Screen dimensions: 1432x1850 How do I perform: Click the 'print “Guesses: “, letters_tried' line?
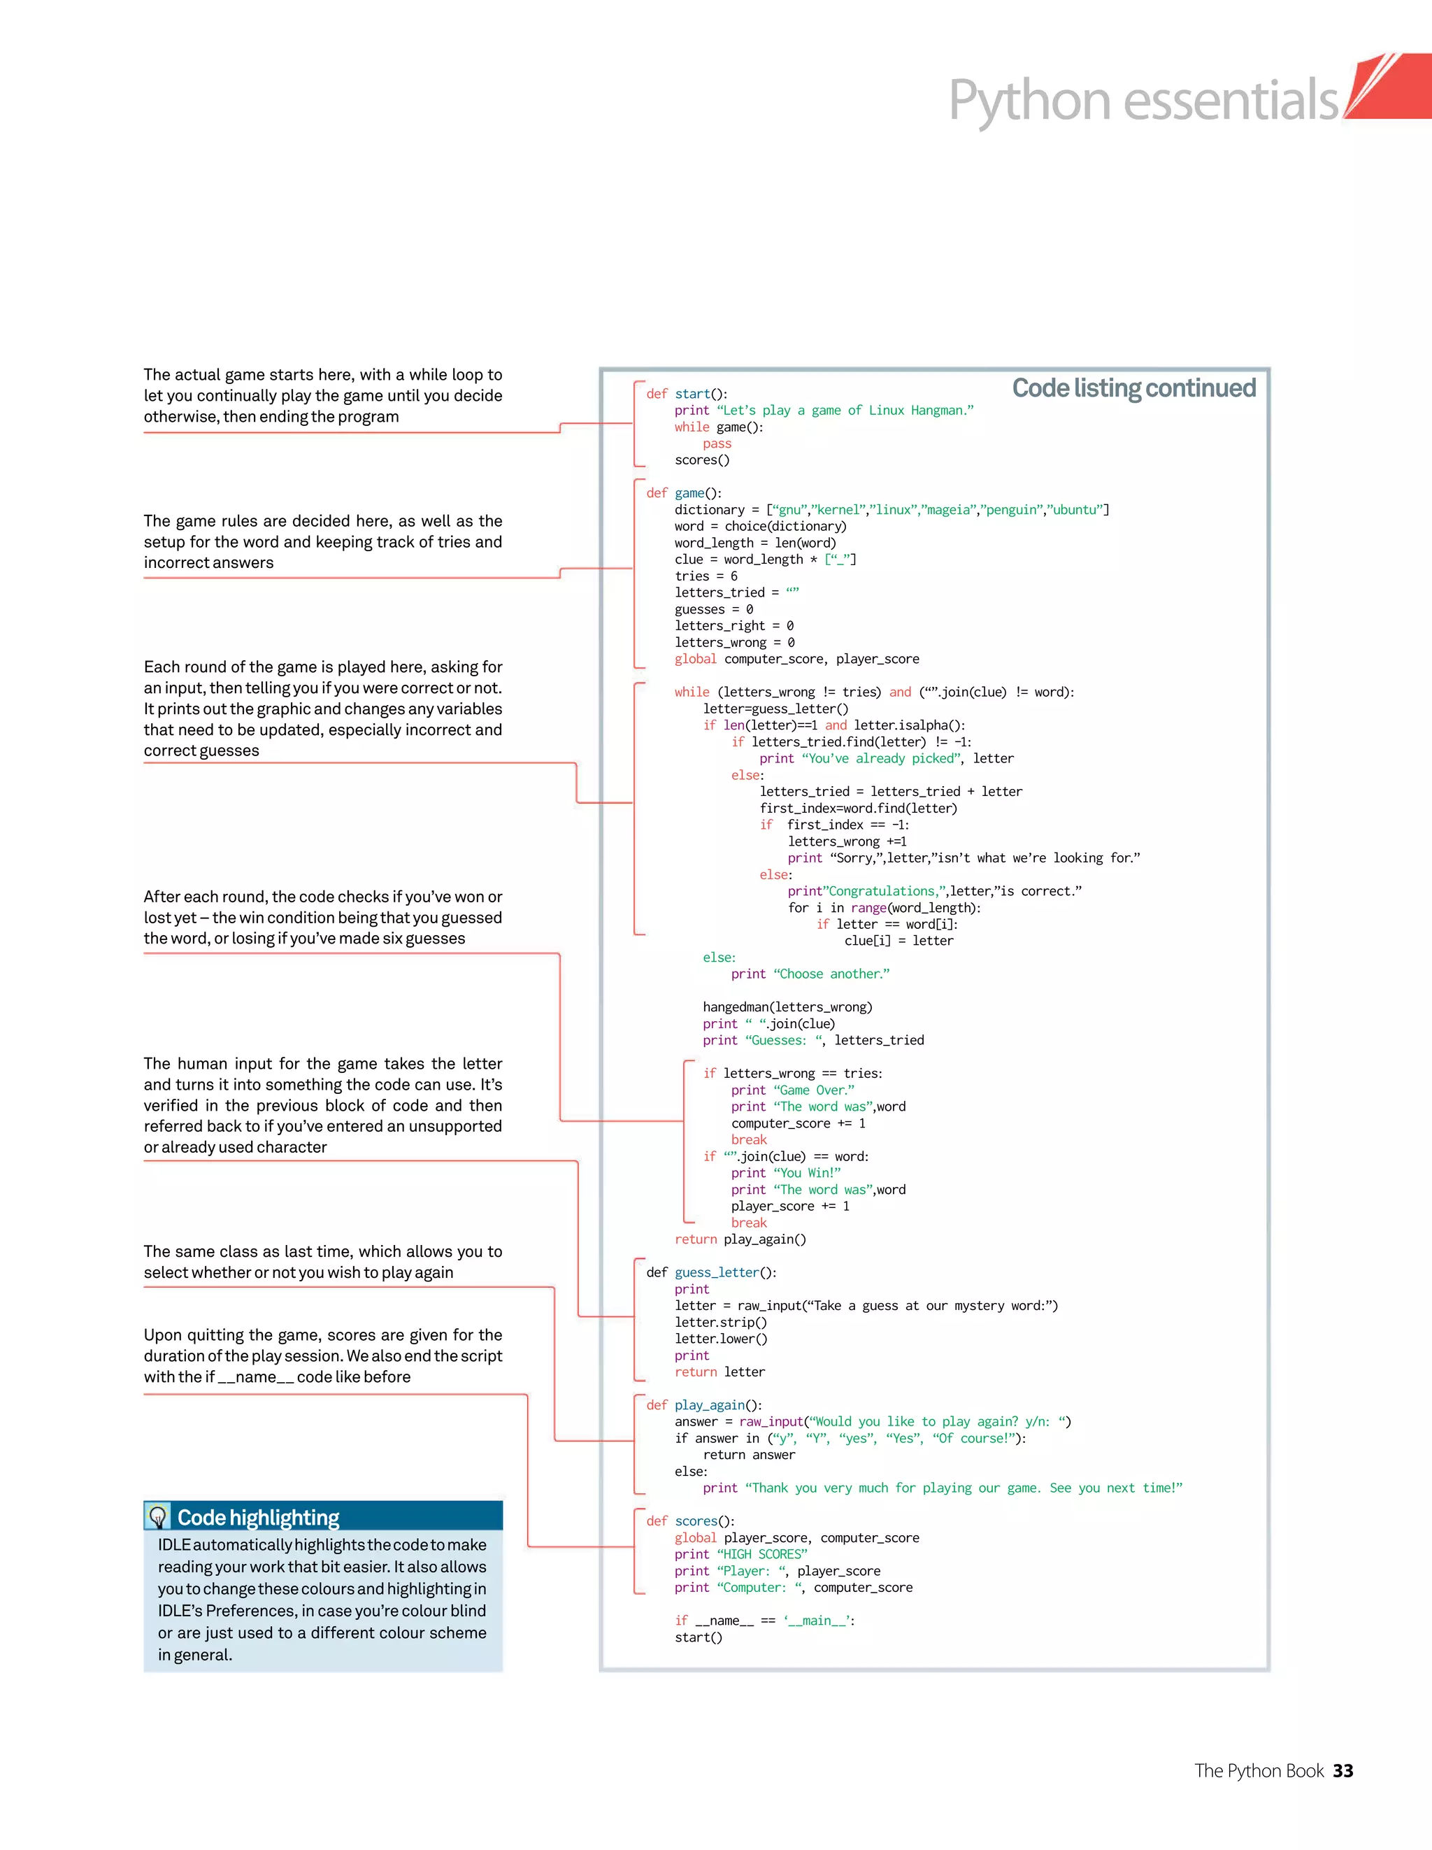[x=813, y=1040]
